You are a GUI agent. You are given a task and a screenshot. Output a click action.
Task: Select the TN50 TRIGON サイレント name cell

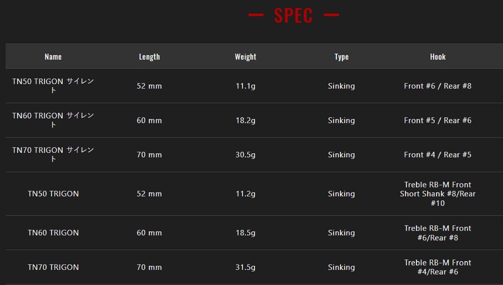click(53, 86)
